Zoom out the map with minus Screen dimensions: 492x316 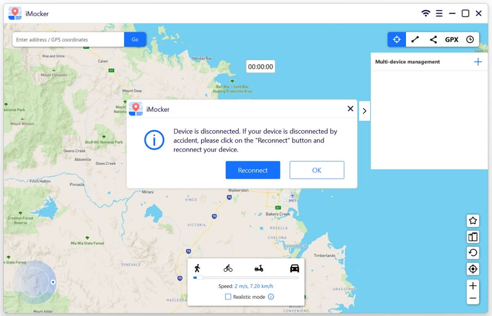(x=473, y=298)
